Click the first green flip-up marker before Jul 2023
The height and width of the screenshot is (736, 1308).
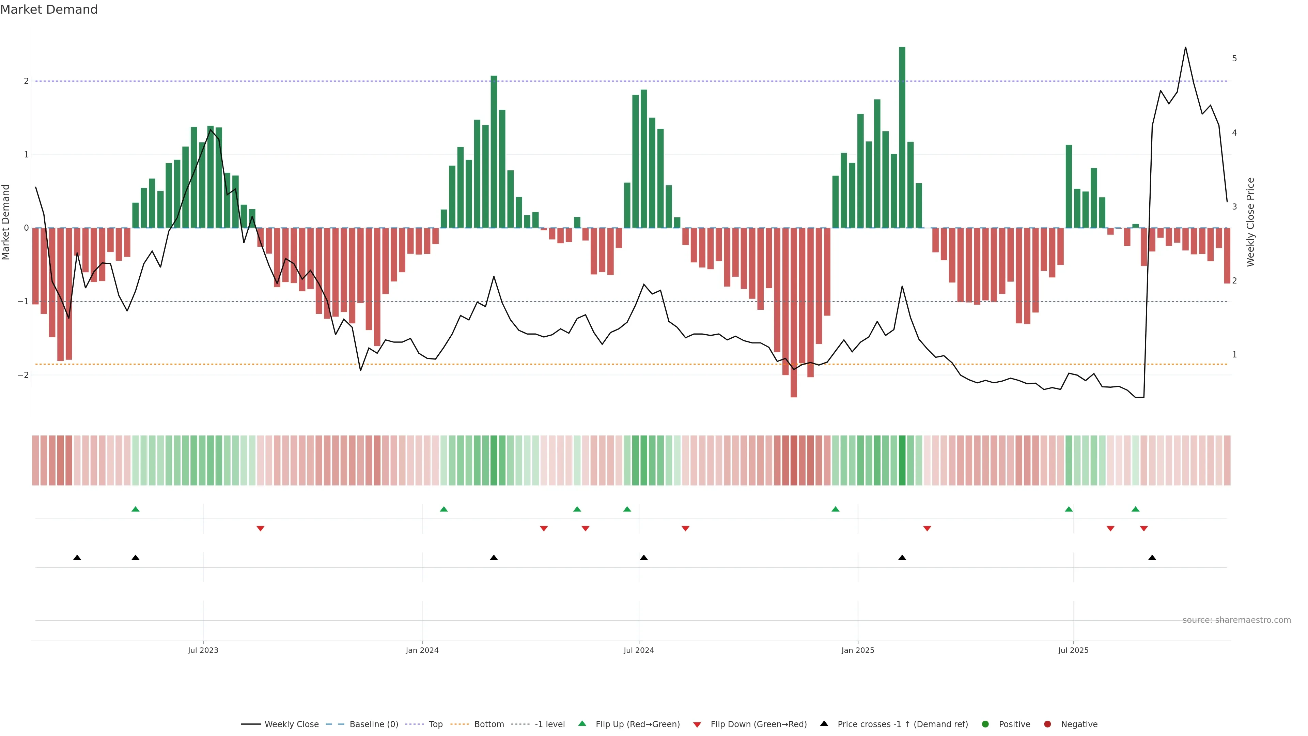(x=135, y=509)
